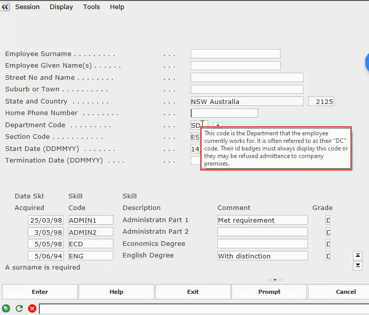Click the ADMIN2 skill code field
Screen dimensions: 369x315
click(x=91, y=232)
